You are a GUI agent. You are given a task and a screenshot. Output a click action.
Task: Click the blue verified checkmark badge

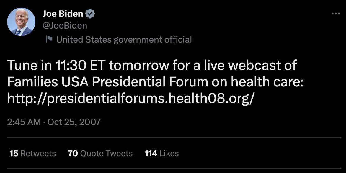click(90, 14)
